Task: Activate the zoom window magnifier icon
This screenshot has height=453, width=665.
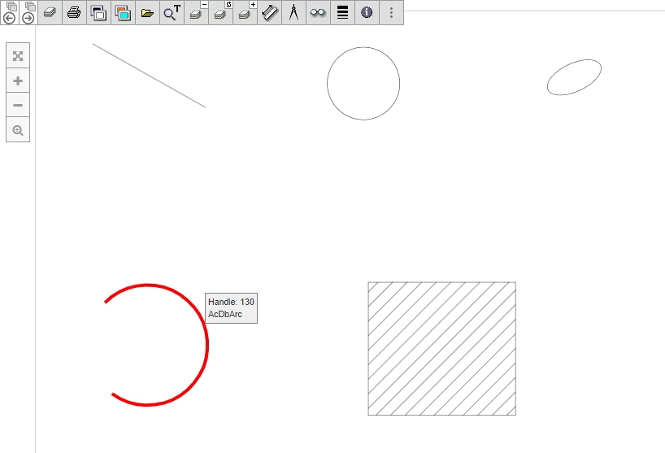Action: click(18, 130)
